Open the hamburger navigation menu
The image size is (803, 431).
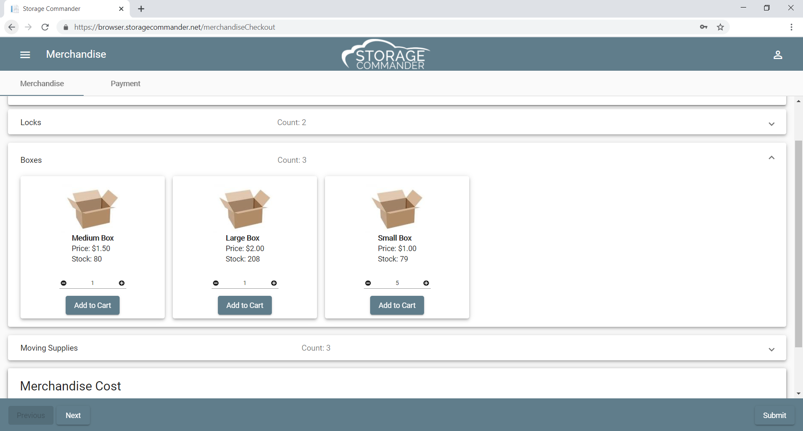[x=25, y=54]
